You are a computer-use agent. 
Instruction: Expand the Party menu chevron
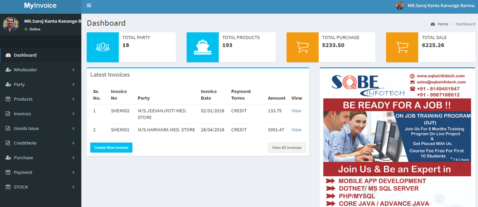(74, 85)
